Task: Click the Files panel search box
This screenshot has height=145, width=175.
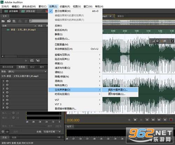Action: 38,21
